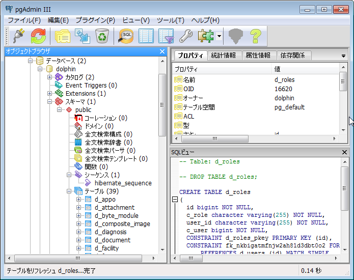Collapse the データベース (2) node
The image size is (354, 280).
tap(30, 61)
